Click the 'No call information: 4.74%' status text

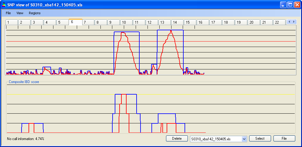tap(25, 139)
